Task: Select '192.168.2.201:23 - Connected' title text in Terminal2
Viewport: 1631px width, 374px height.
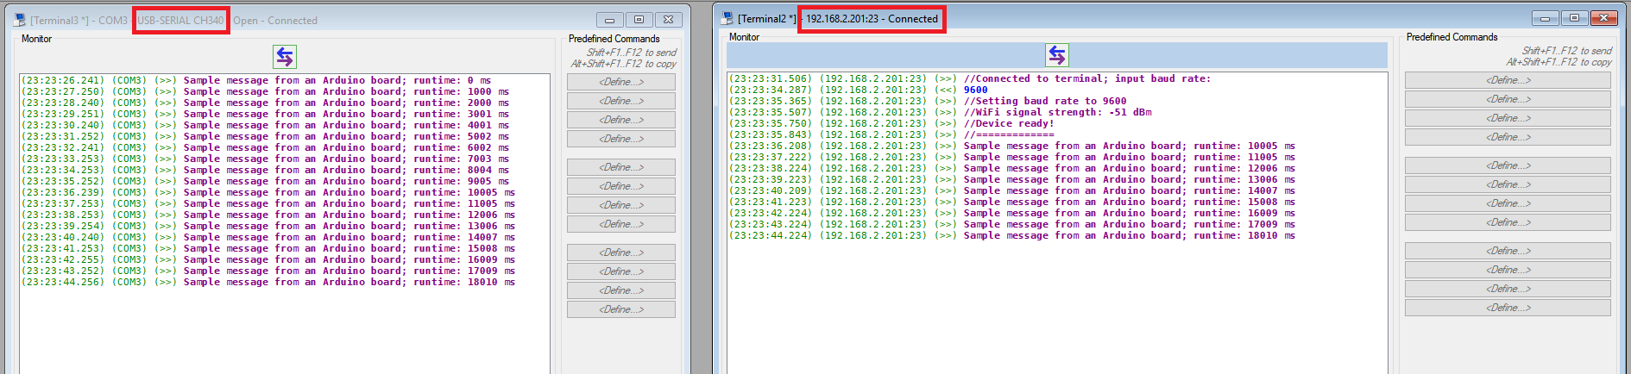Action: [x=872, y=19]
